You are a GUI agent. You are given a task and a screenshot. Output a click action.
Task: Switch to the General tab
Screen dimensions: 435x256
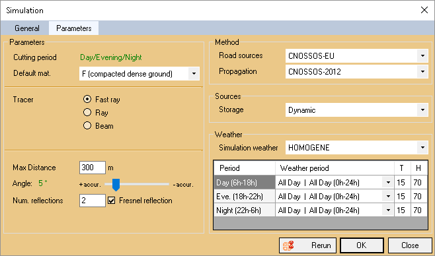pyautogui.click(x=27, y=28)
